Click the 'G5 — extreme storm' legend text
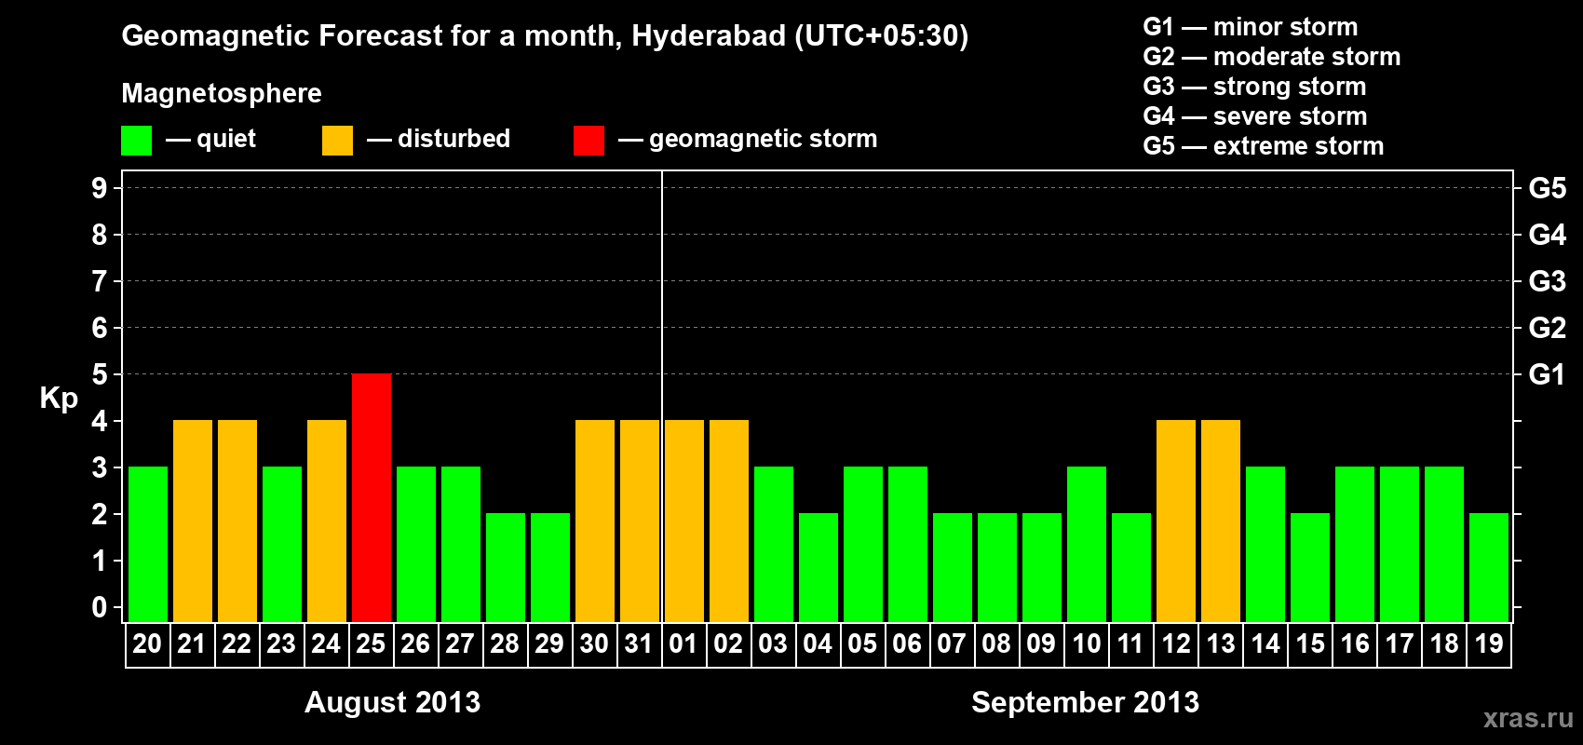This screenshot has height=745, width=1583. [1264, 146]
